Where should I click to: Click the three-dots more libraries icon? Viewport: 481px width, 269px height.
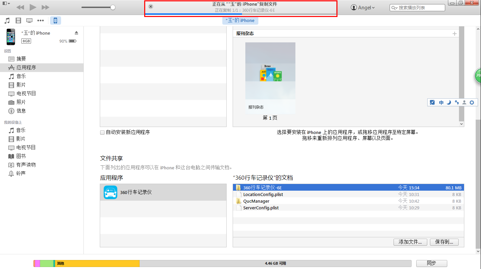(41, 21)
